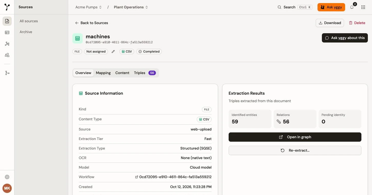The image size is (372, 195).
Task: Open the Search box
Action: (295, 7)
